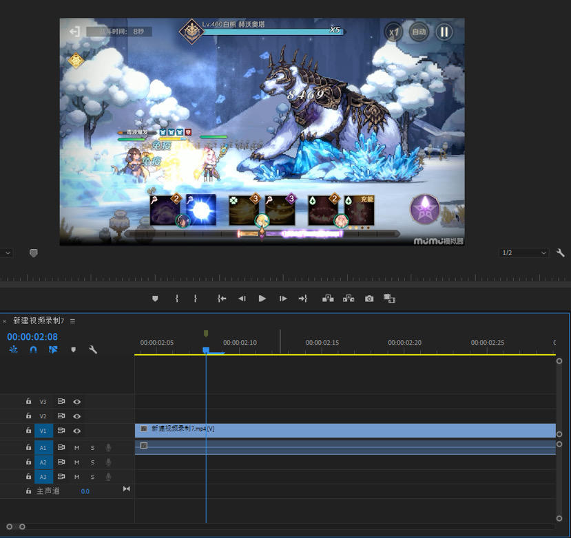
Task: Toggle sync lock for A2
Action: [x=61, y=462]
